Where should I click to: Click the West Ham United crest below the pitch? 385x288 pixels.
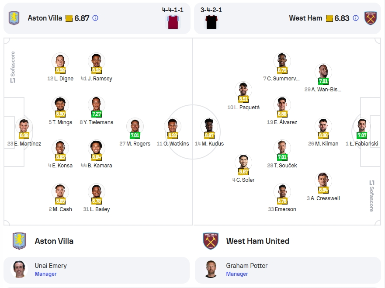(x=211, y=241)
